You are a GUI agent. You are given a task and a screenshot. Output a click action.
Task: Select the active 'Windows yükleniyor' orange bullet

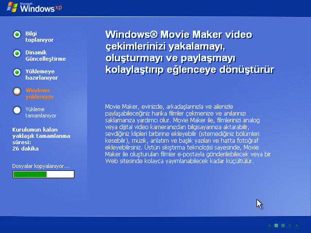pyautogui.click(x=17, y=91)
